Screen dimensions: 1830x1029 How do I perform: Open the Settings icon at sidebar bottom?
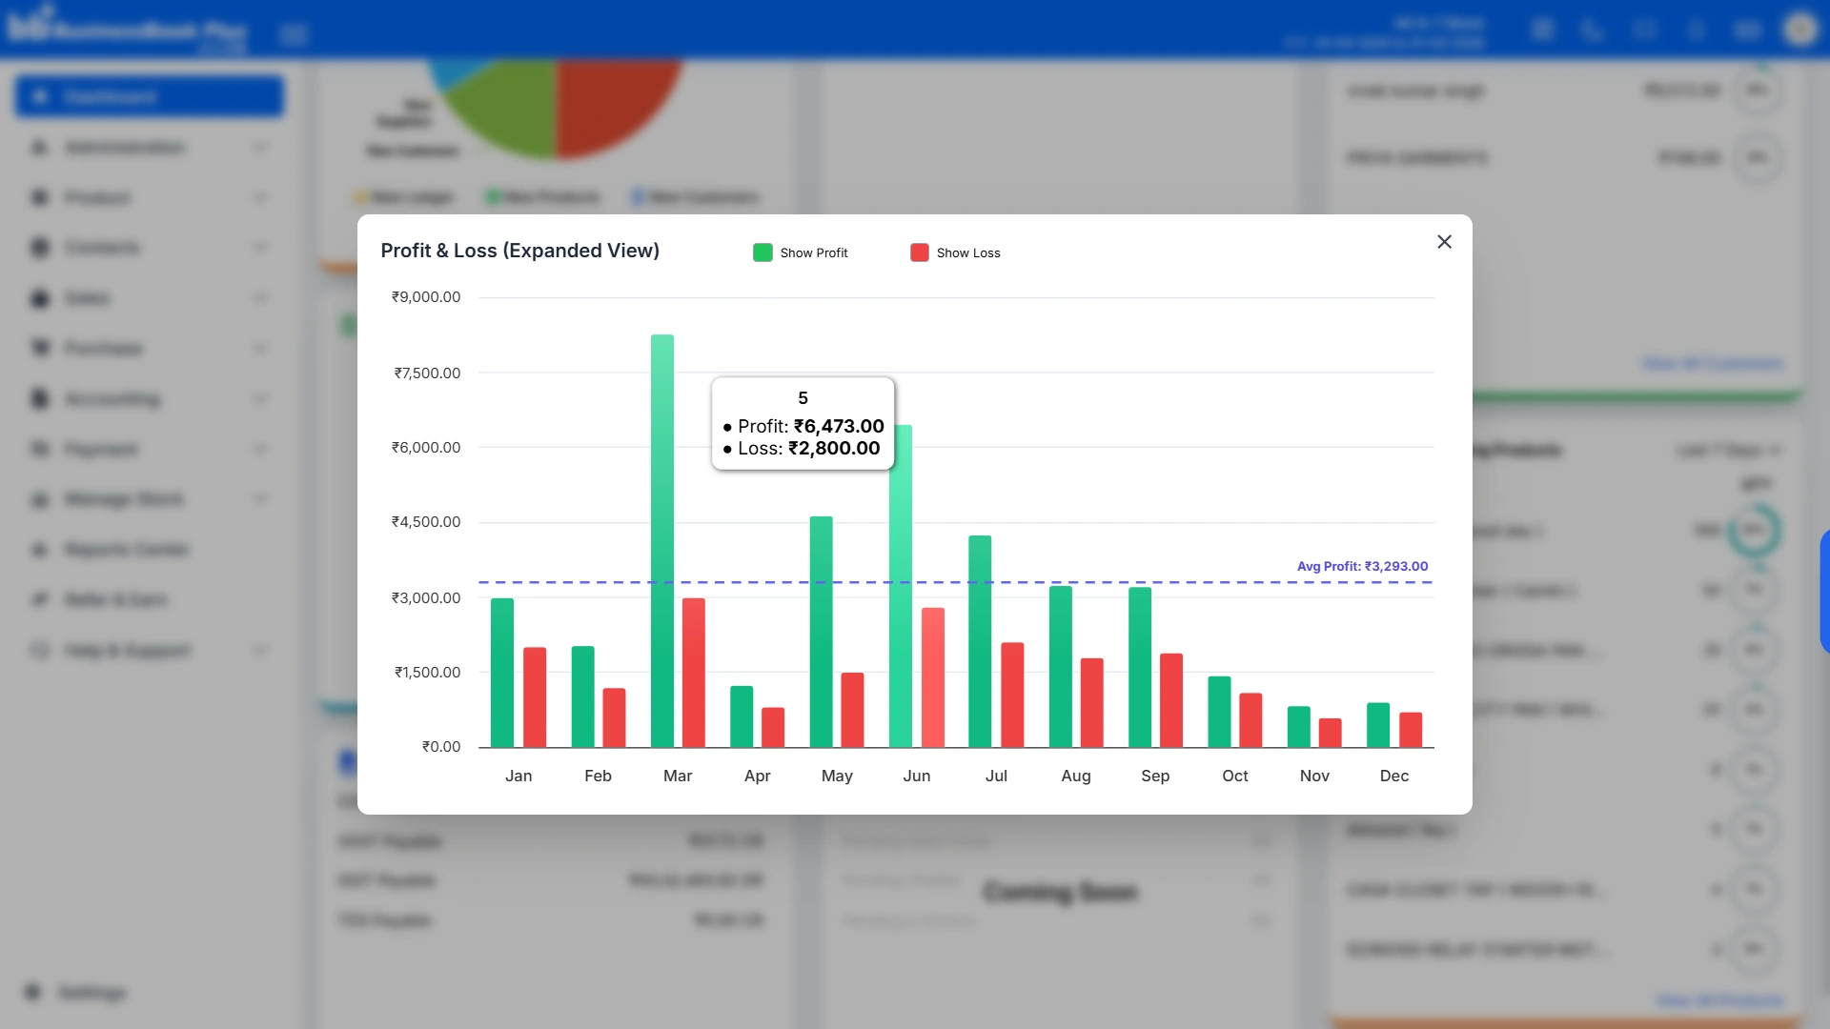click(x=33, y=992)
